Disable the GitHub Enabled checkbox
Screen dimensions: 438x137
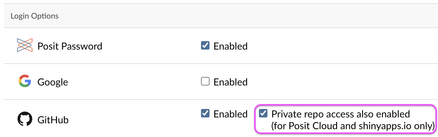[x=205, y=113]
